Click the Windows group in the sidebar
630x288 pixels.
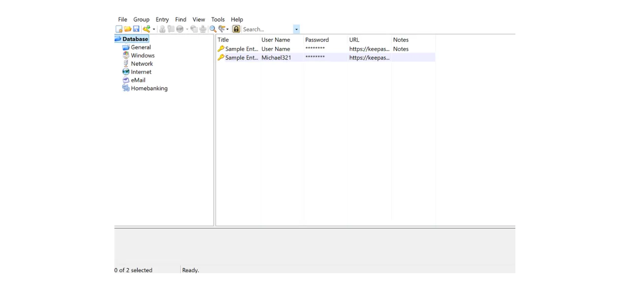(x=143, y=55)
